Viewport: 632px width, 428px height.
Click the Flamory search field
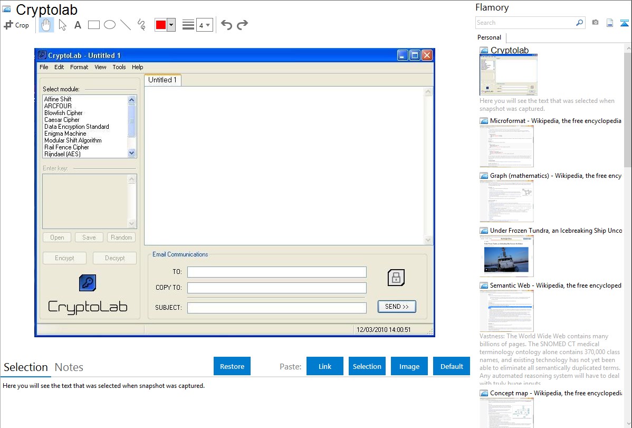[x=525, y=23]
